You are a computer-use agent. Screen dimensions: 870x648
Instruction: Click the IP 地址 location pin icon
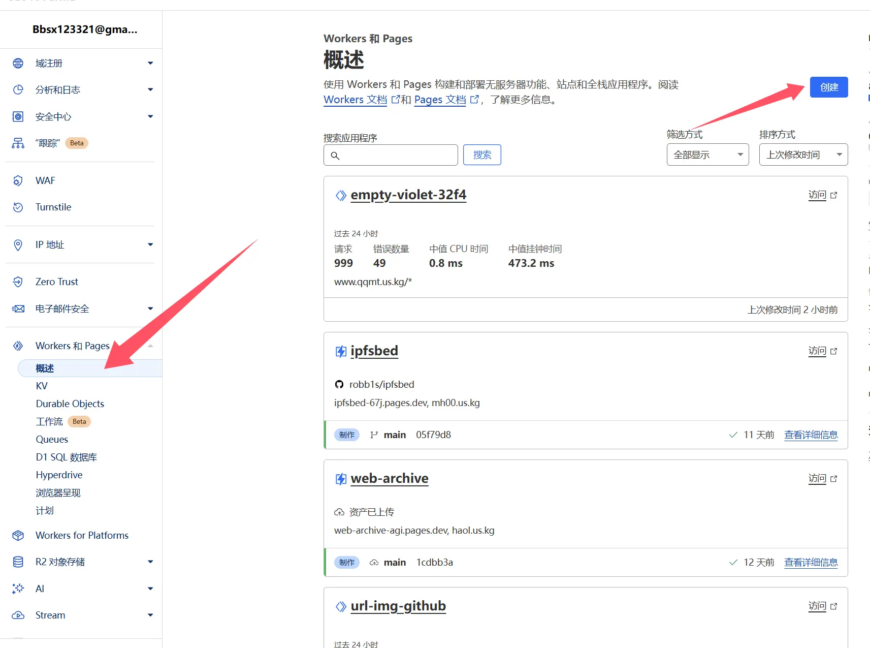tap(18, 244)
